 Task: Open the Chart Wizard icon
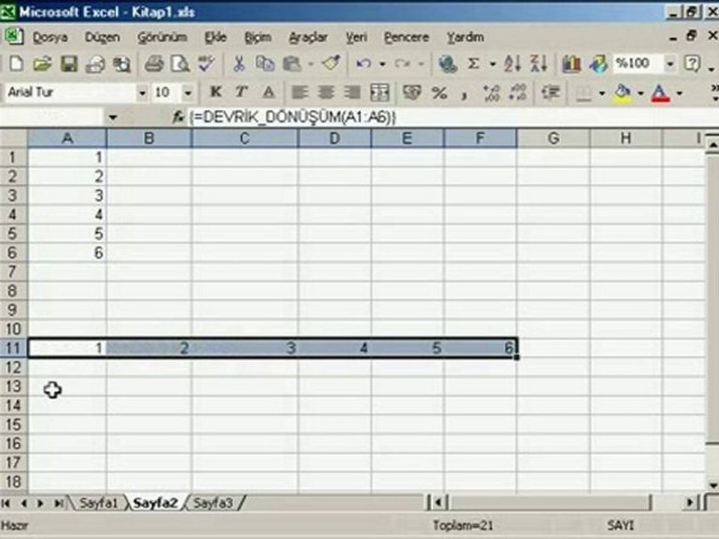[x=571, y=64]
